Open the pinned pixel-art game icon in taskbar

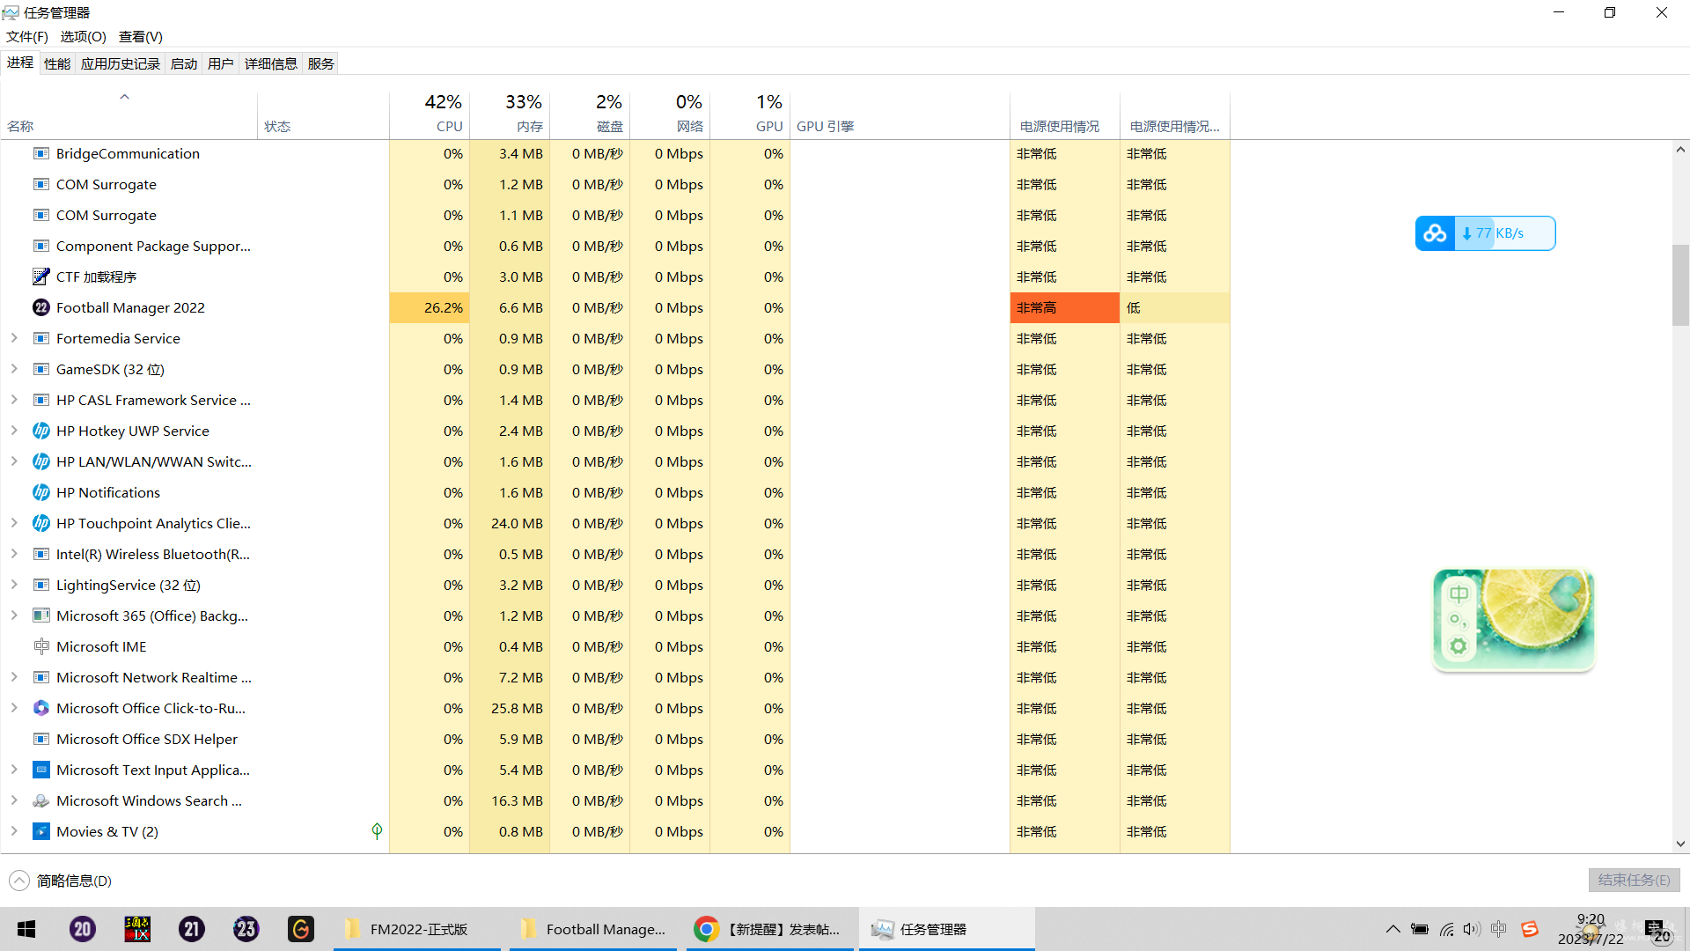coord(137,929)
